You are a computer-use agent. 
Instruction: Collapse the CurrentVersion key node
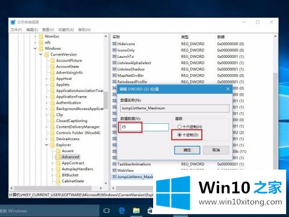tap(41, 54)
